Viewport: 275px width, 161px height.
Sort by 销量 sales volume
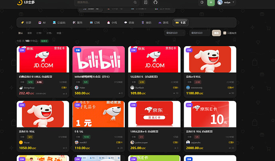click(x=59, y=33)
